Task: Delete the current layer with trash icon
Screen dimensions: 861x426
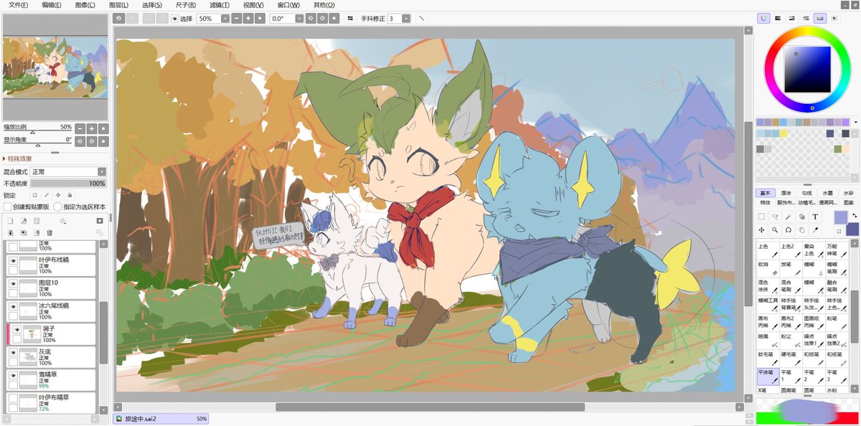Action: [50, 232]
